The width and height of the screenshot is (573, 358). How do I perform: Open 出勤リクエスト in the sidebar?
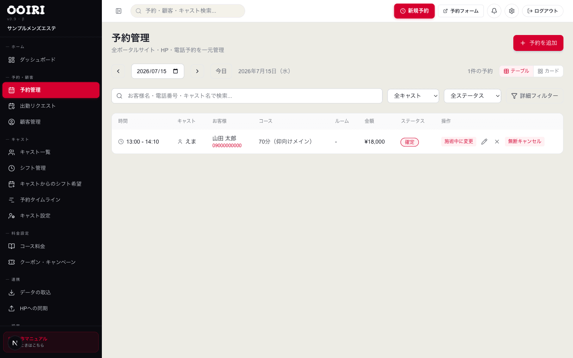[x=51, y=106]
